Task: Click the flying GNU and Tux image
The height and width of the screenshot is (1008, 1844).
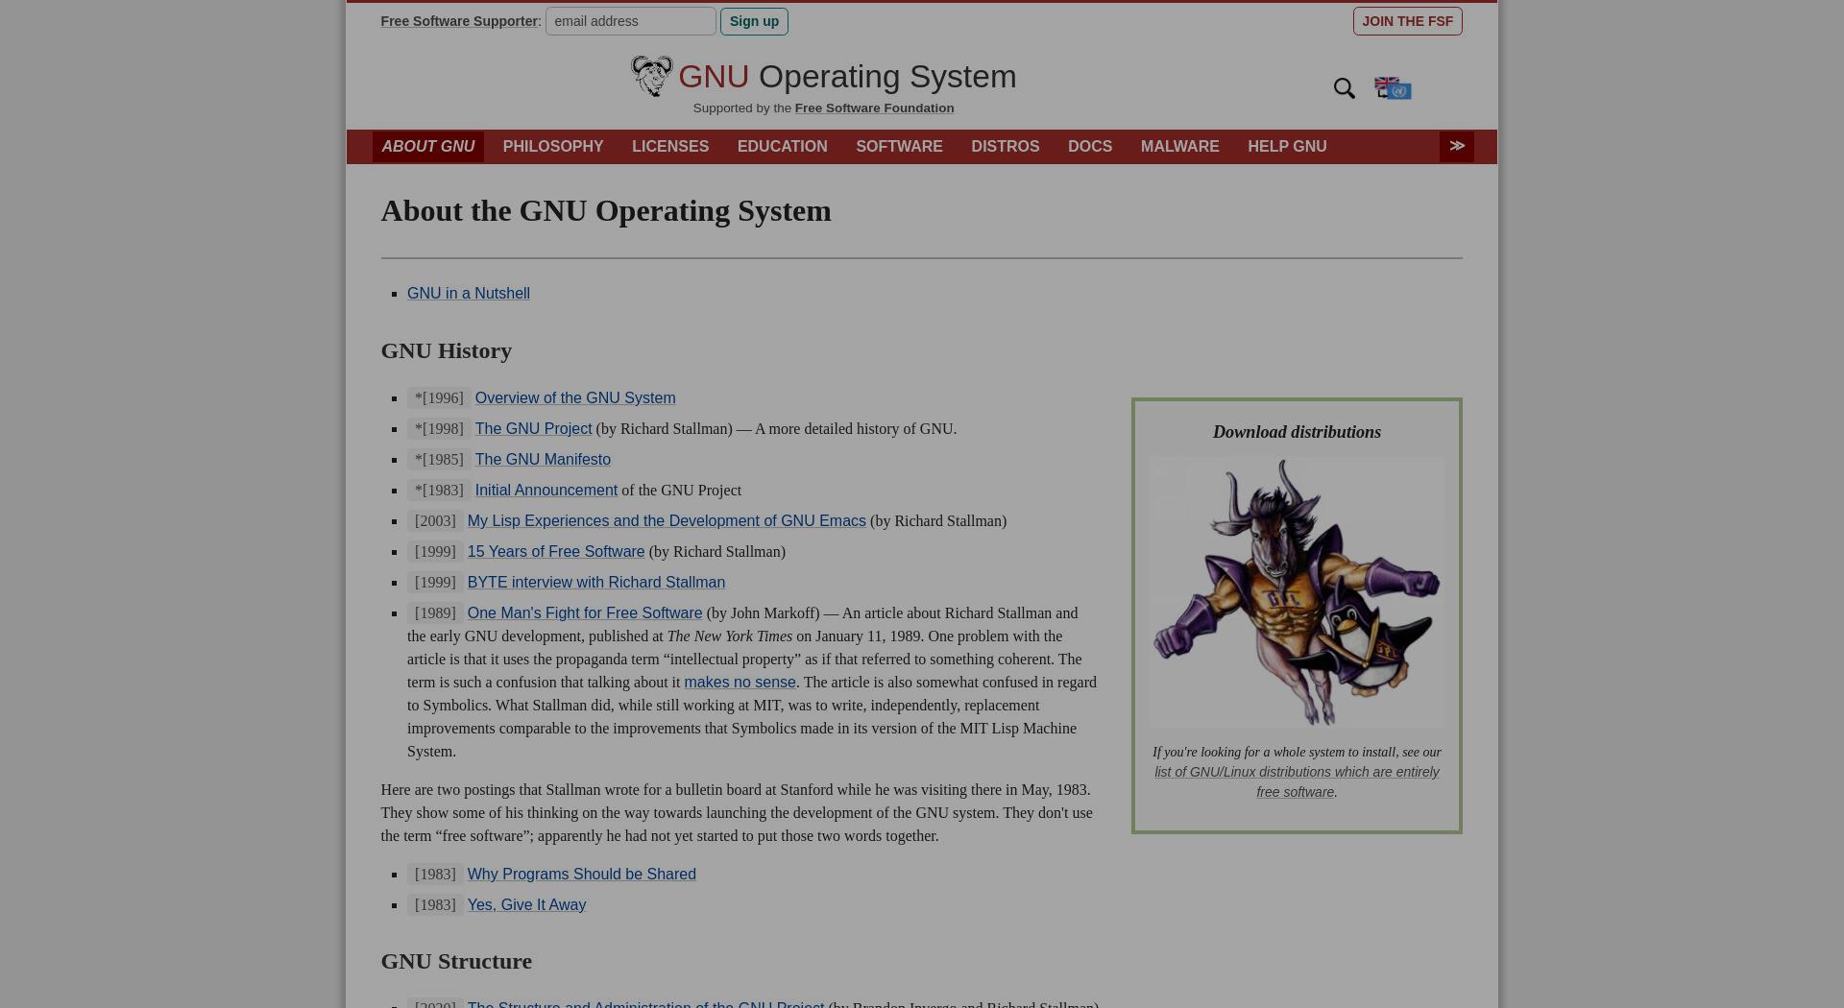Action: pos(1297,592)
